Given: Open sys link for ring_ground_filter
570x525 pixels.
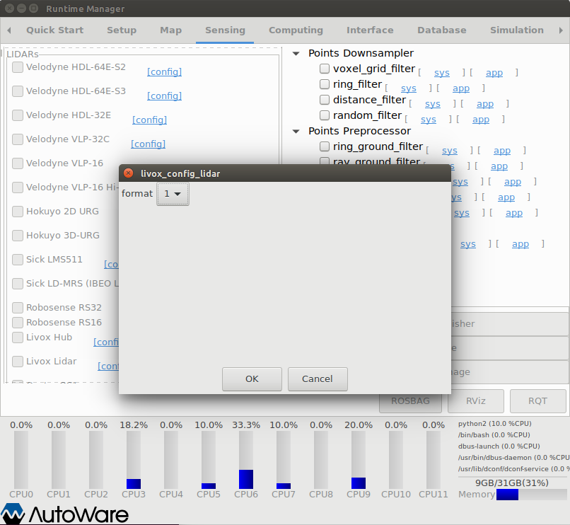Looking at the screenshot, I should [450, 151].
